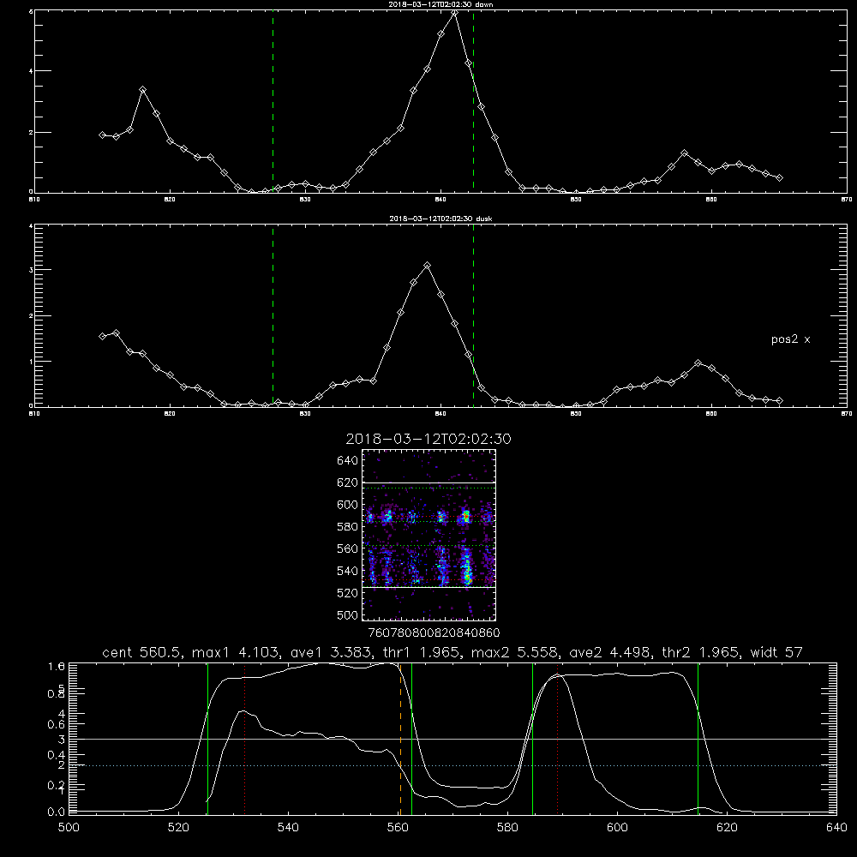857x857 pixels.
Task: Click the '560' x-axis label of bottom plot
Action: (x=398, y=828)
